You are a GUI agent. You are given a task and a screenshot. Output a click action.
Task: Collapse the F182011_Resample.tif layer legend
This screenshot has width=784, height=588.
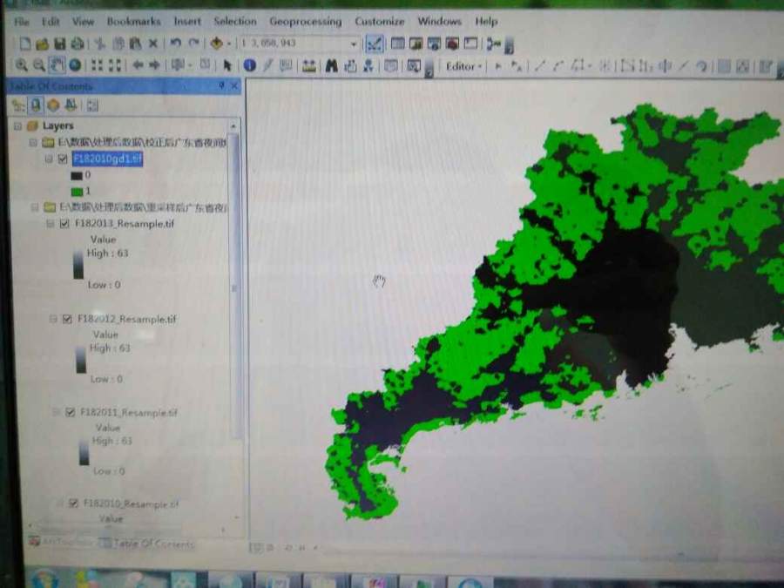pos(57,413)
